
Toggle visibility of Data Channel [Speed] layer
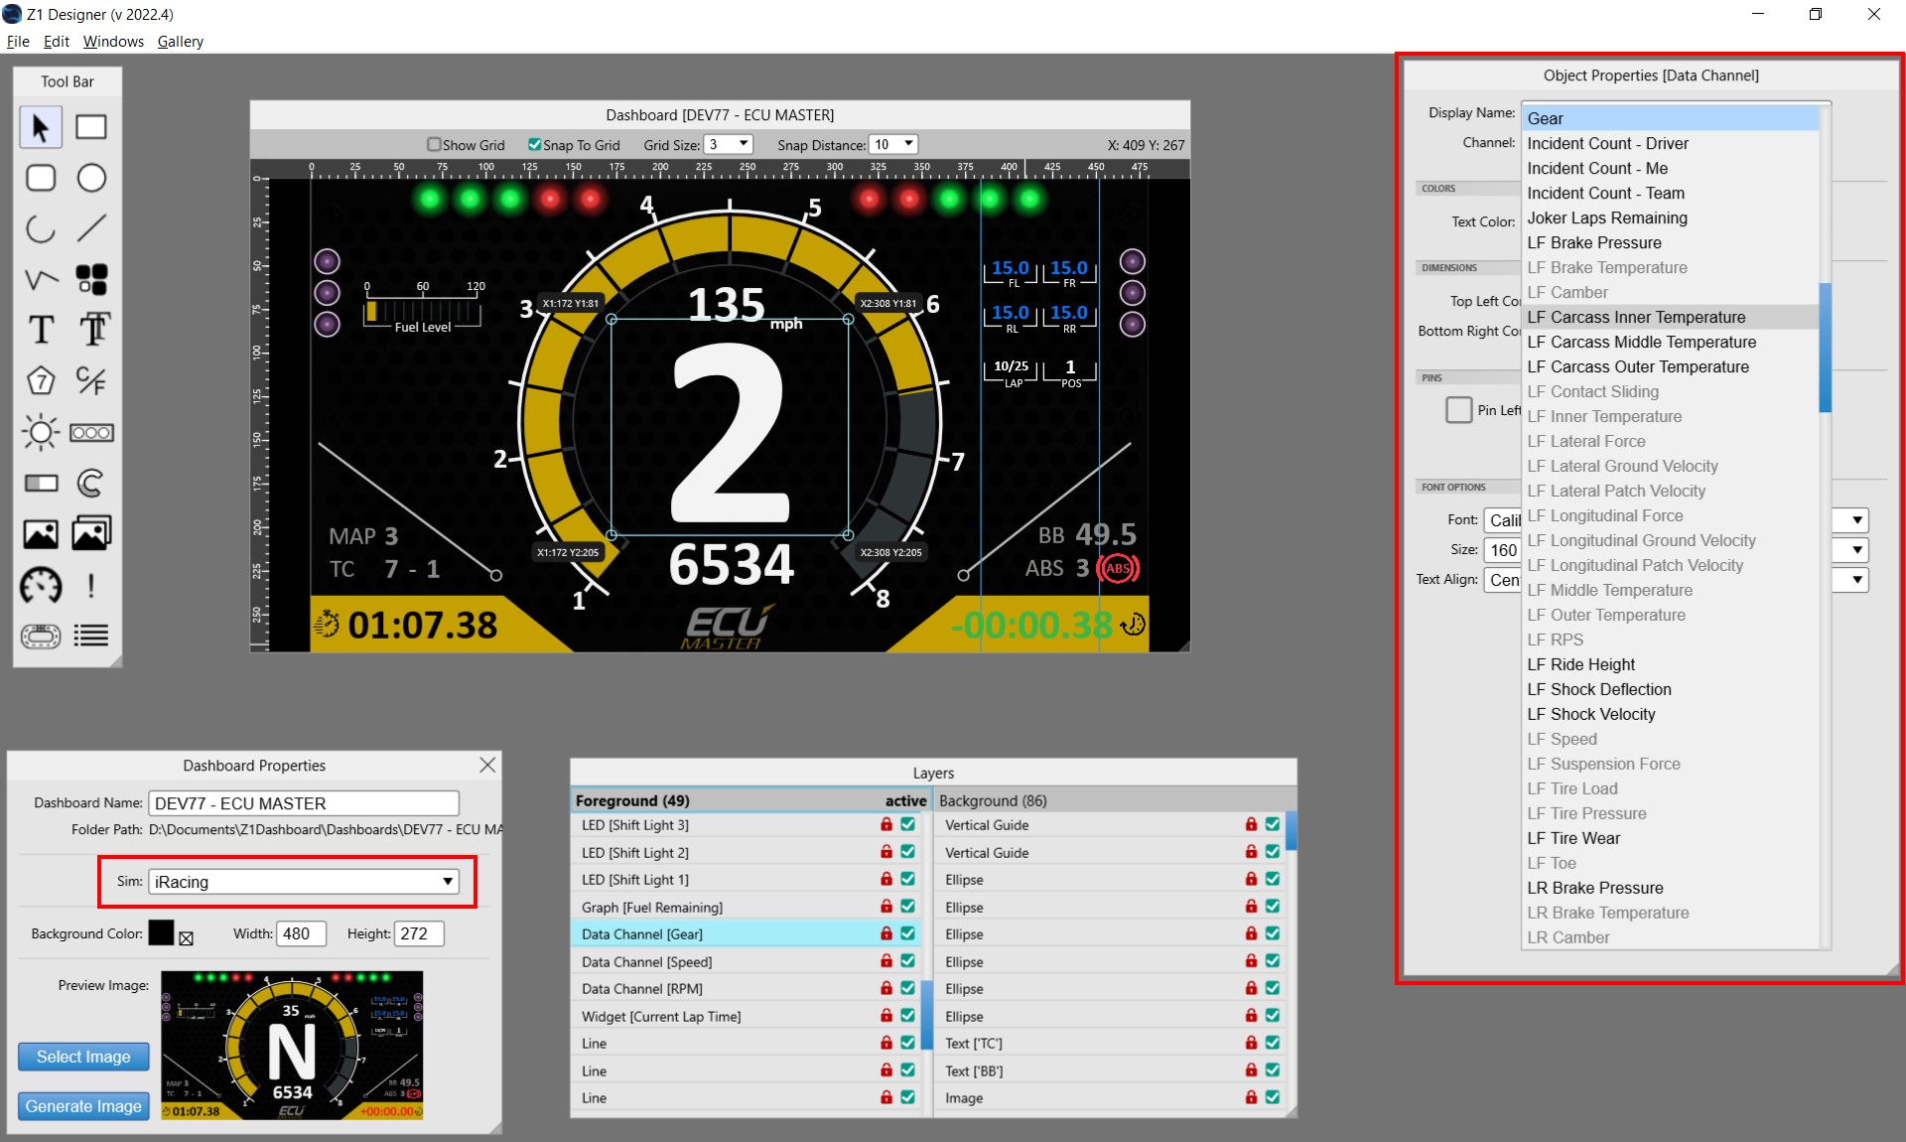pyautogui.click(x=907, y=961)
